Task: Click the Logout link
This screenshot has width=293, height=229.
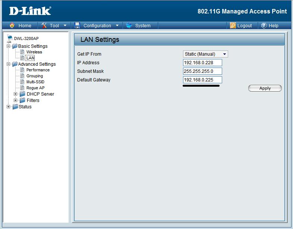Action: (x=245, y=26)
